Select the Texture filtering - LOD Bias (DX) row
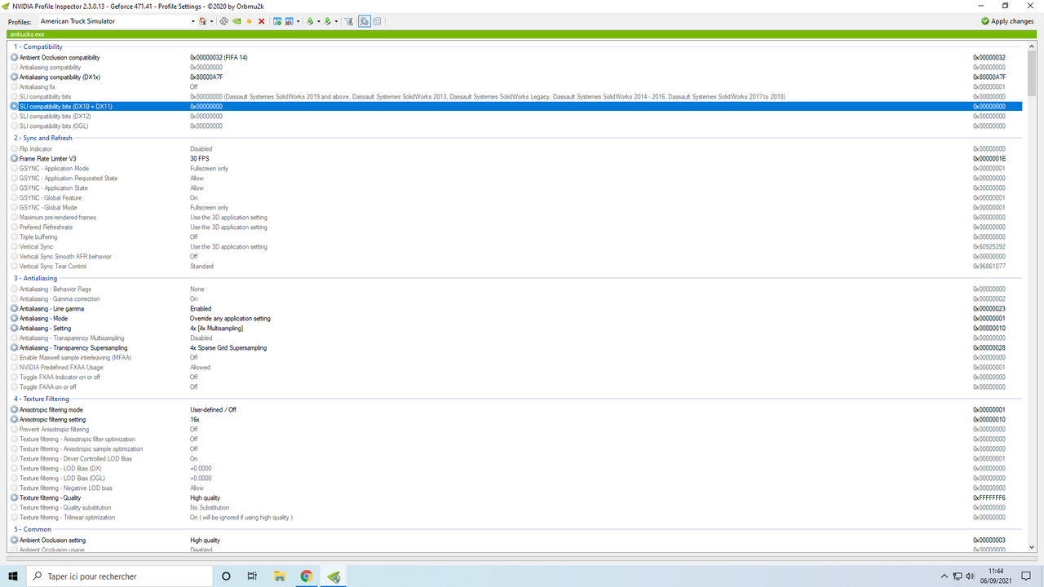1044x587 pixels. (516, 469)
